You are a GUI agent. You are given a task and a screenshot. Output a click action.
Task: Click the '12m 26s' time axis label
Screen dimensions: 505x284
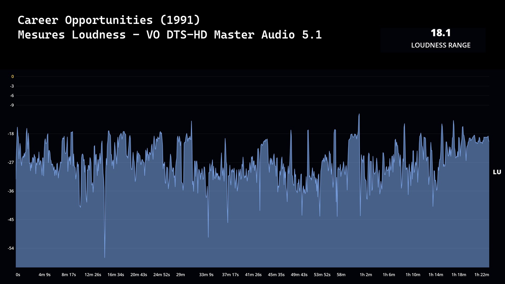93,275
